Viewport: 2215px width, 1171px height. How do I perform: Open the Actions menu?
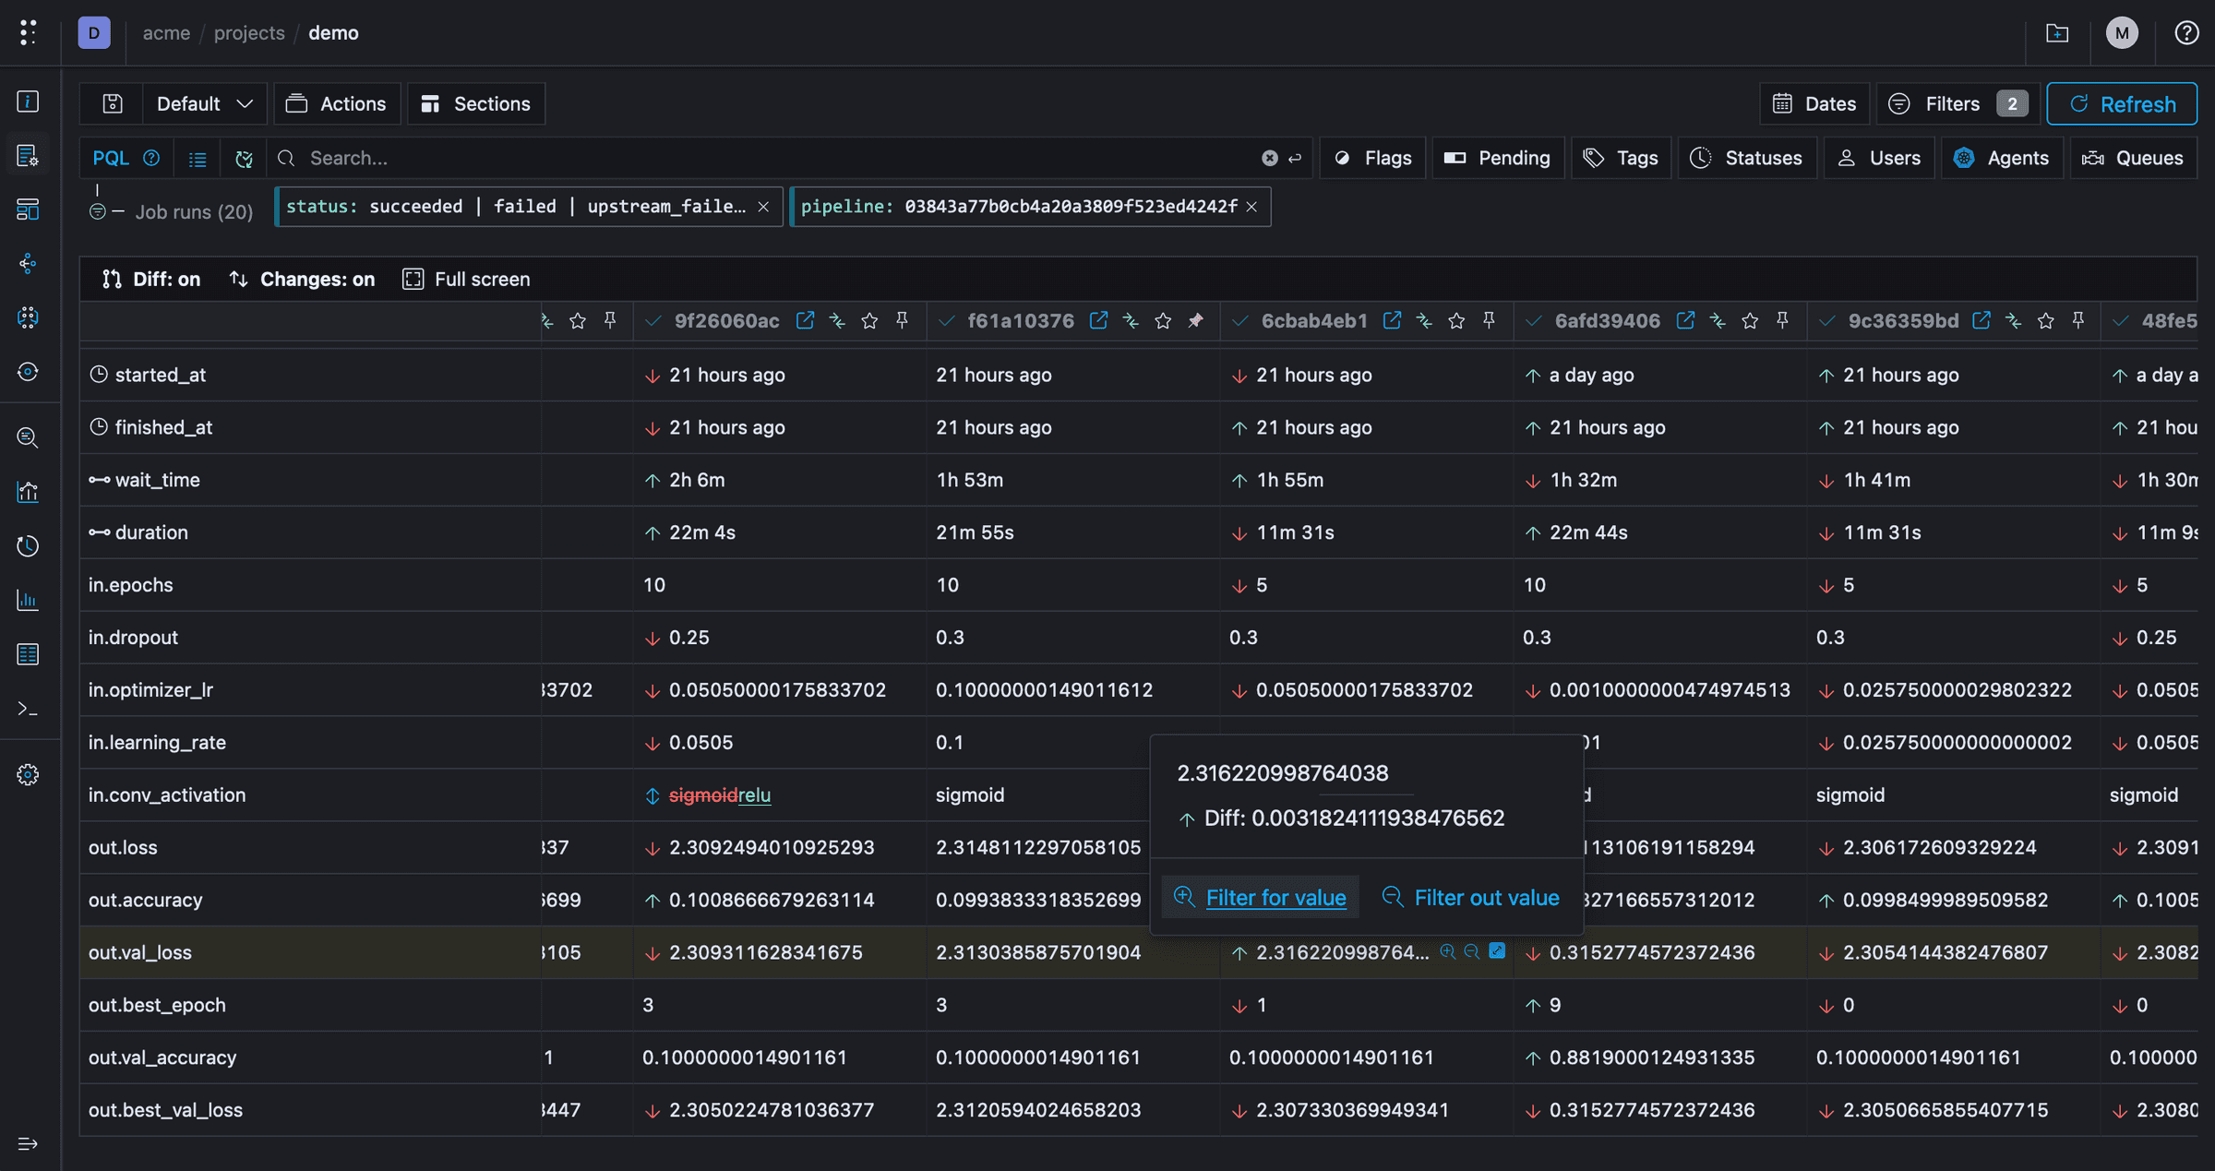(337, 103)
